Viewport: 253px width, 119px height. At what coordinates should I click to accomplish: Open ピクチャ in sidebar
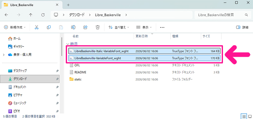15,95
